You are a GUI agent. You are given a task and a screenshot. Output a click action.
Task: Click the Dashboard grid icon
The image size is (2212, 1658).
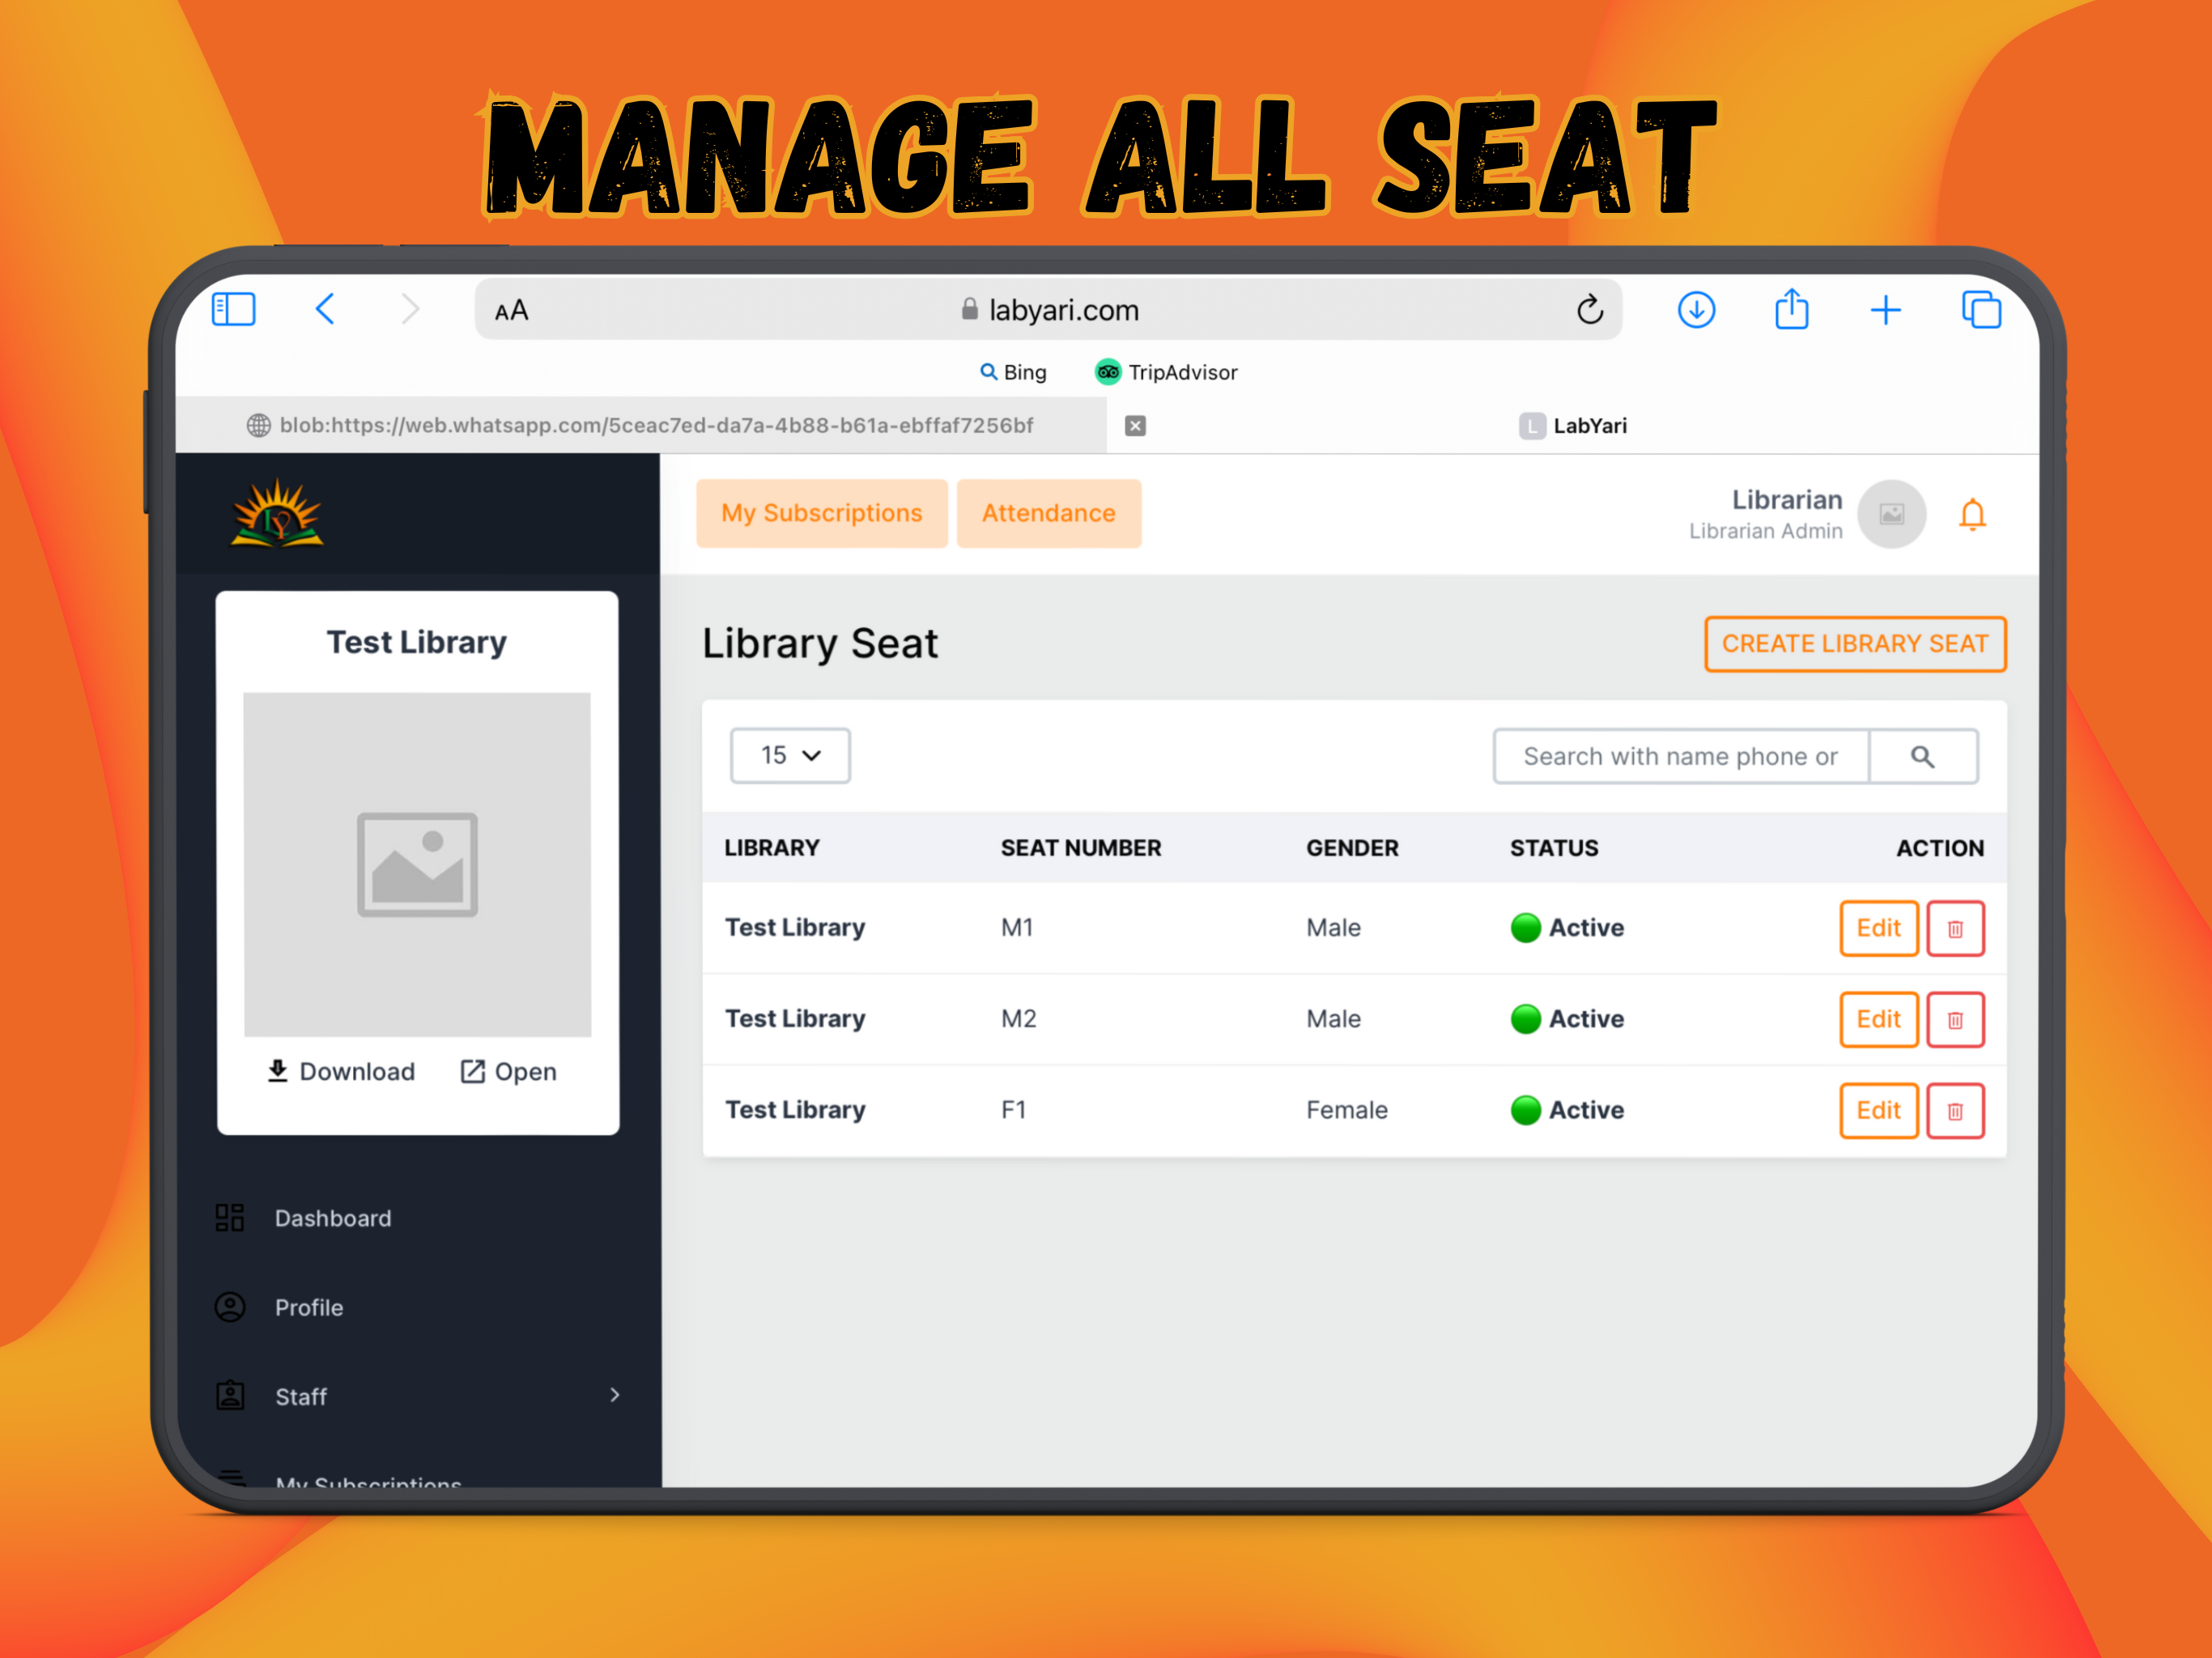(230, 1218)
